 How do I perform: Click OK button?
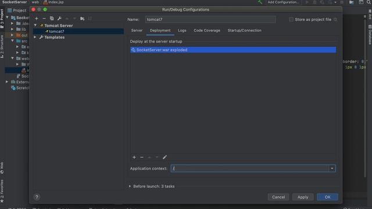tap(327, 197)
